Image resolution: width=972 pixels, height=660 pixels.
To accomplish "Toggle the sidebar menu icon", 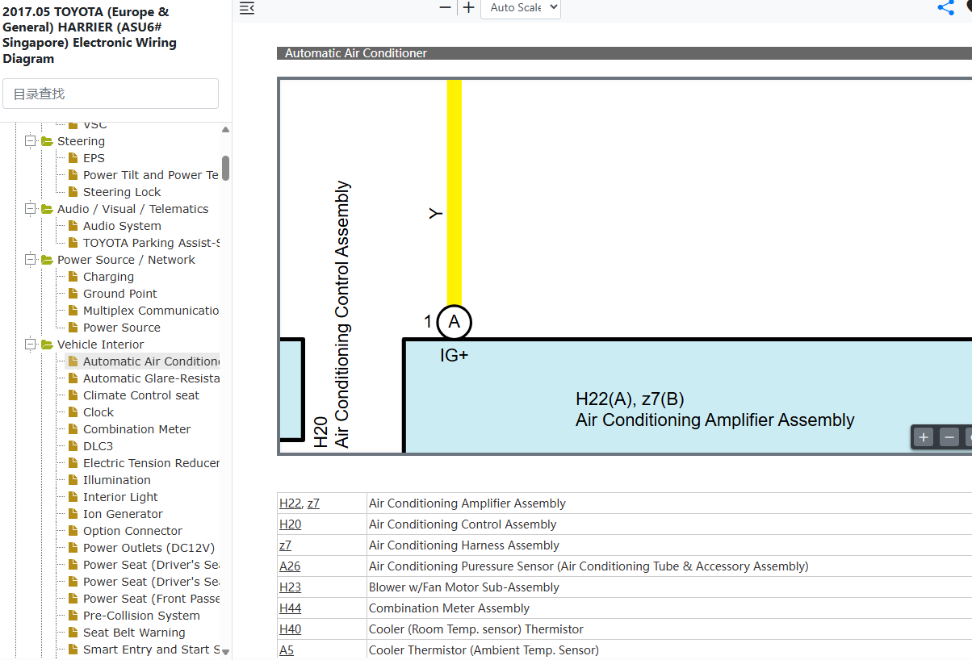I will coord(247,8).
